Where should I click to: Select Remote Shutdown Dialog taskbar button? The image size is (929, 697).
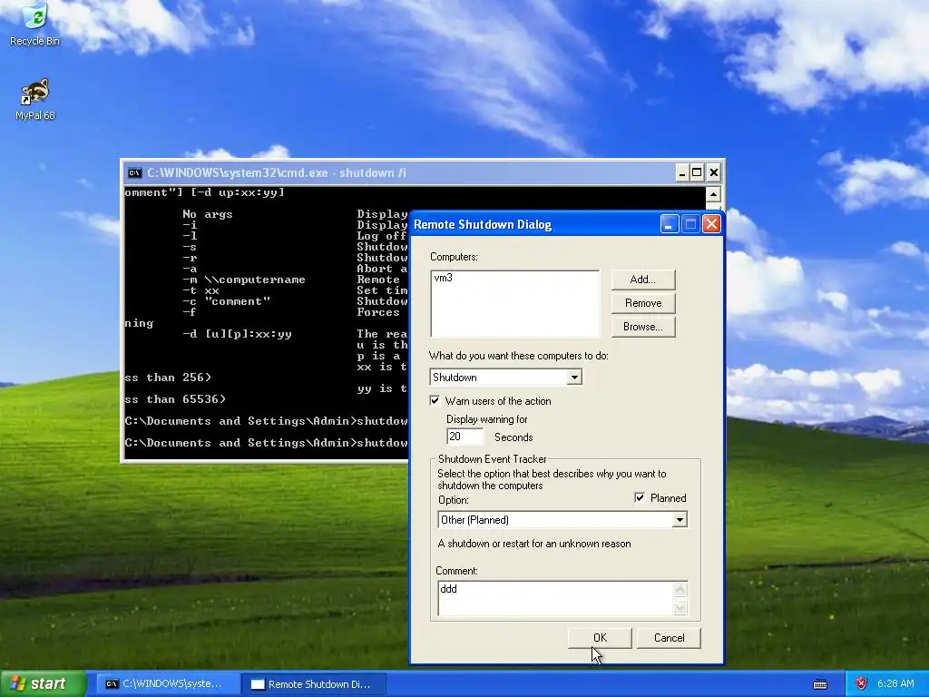[x=314, y=684]
